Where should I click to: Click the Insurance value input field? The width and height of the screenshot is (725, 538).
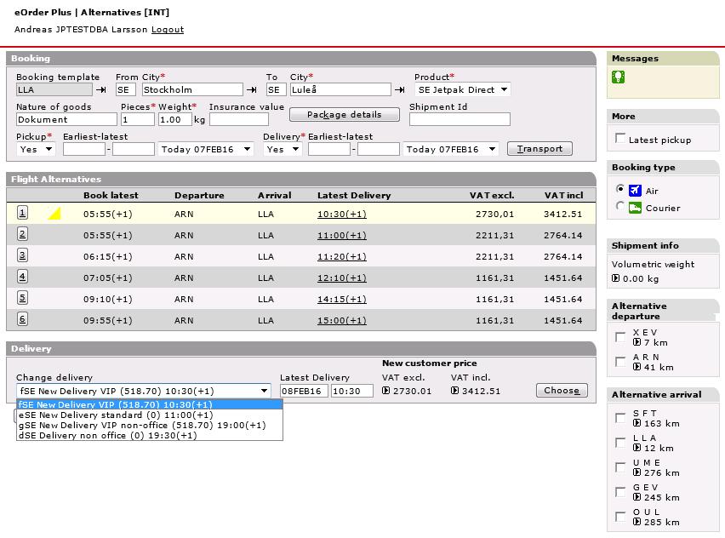click(x=239, y=119)
